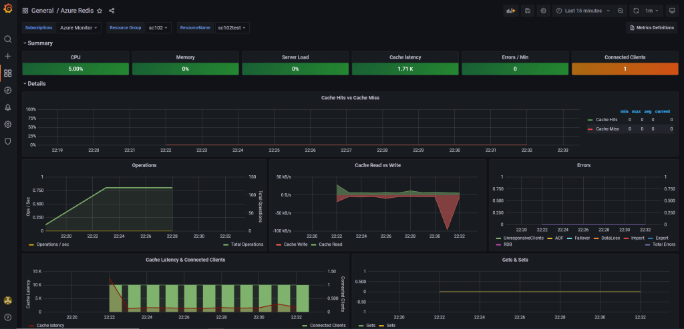
Task: Collapse the Summary row
Action: pos(39,43)
